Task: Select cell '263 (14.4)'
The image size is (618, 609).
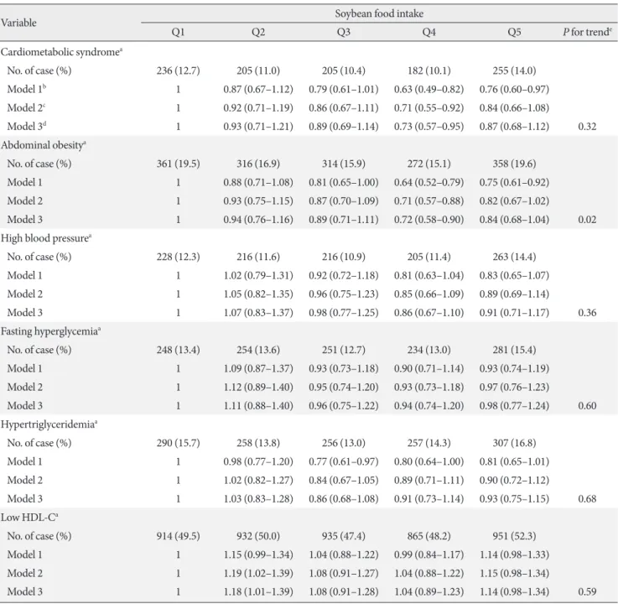Action: (514, 257)
